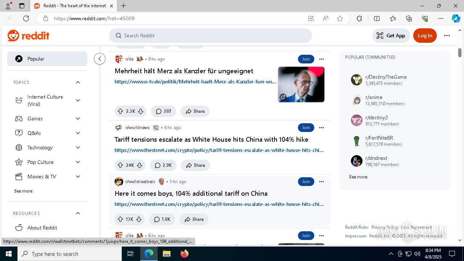The height and width of the screenshot is (261, 464).
Task: Launch Firefox from the taskbar
Action: (x=185, y=254)
